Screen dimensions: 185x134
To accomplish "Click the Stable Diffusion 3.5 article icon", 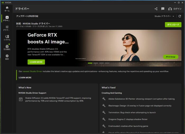I will [21, 99].
